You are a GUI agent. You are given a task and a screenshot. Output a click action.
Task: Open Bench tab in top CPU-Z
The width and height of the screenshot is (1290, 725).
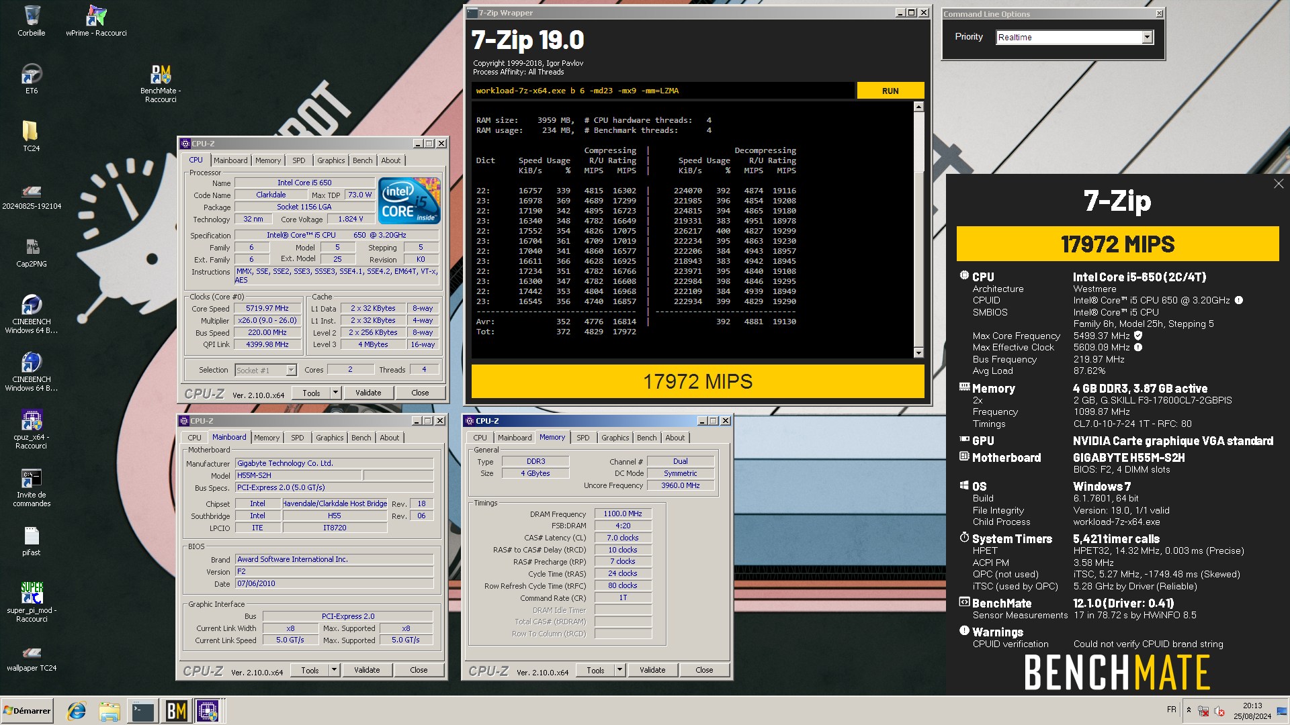pos(363,160)
